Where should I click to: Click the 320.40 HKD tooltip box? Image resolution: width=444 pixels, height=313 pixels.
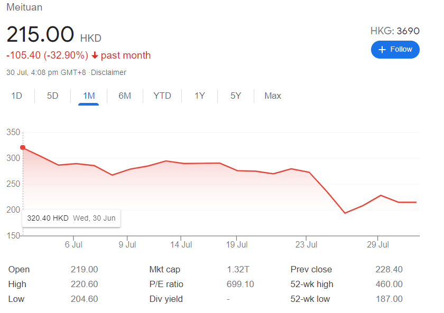point(71,218)
